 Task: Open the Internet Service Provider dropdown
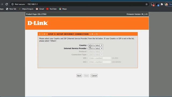pos(96,48)
